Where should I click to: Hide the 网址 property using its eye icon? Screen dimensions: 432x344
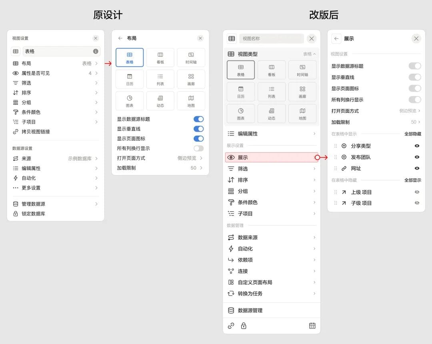coord(417,168)
